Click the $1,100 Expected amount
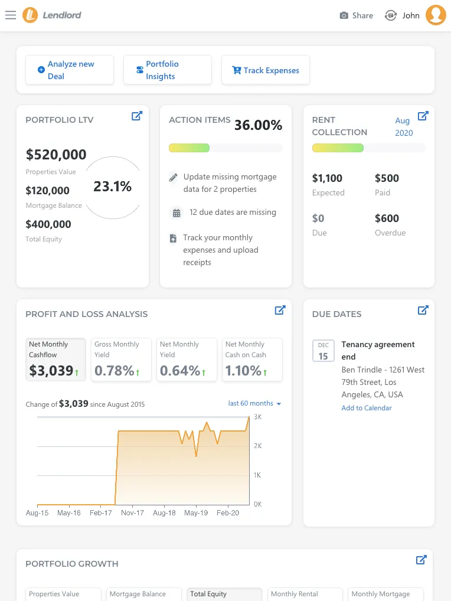 click(327, 178)
